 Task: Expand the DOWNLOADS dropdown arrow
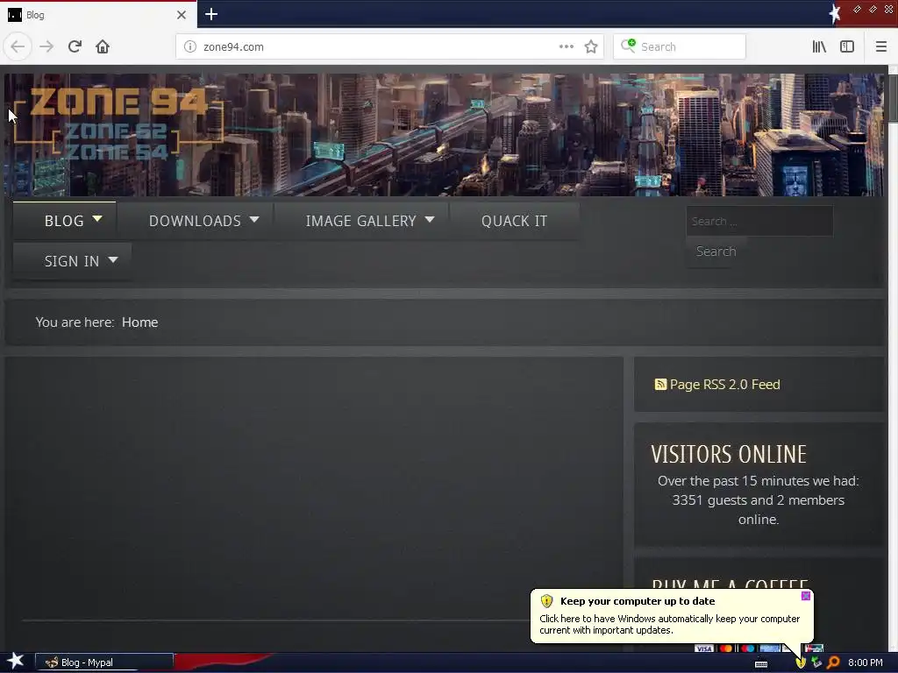[x=254, y=219]
